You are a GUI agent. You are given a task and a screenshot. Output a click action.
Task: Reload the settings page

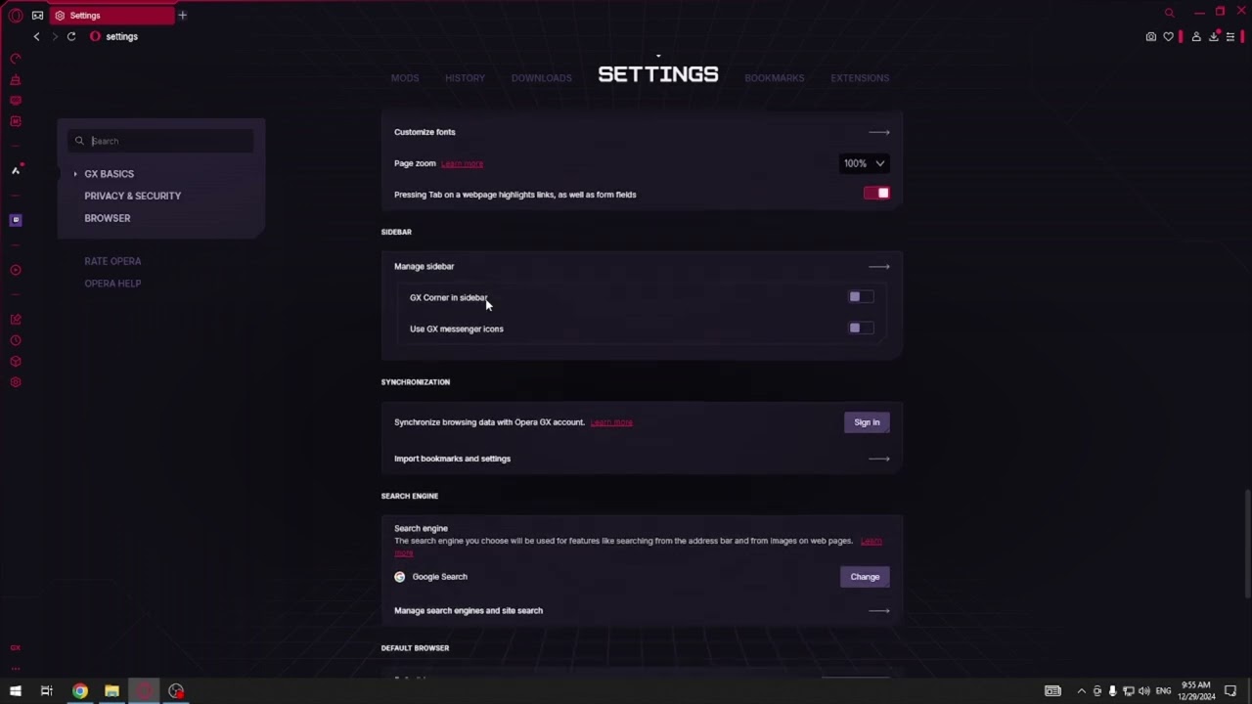pyautogui.click(x=71, y=36)
